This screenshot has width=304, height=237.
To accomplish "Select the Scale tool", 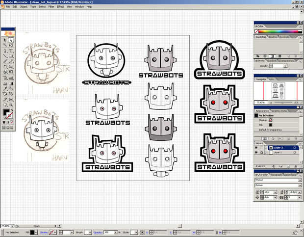I will point(11,67).
